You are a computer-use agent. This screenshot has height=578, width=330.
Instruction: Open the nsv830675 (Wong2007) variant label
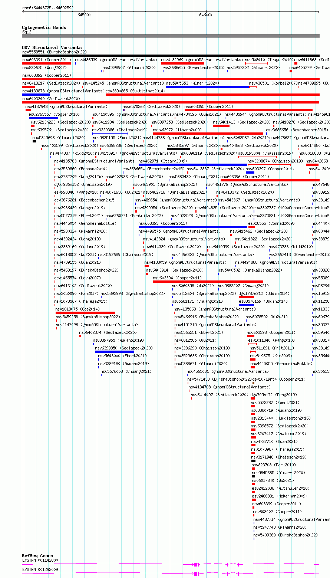(x=44, y=68)
